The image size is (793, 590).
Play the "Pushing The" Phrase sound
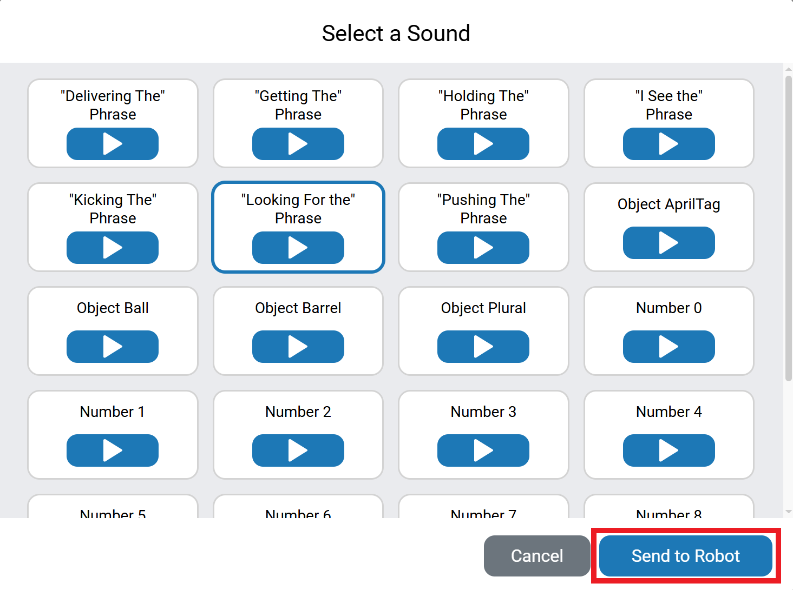(x=483, y=248)
